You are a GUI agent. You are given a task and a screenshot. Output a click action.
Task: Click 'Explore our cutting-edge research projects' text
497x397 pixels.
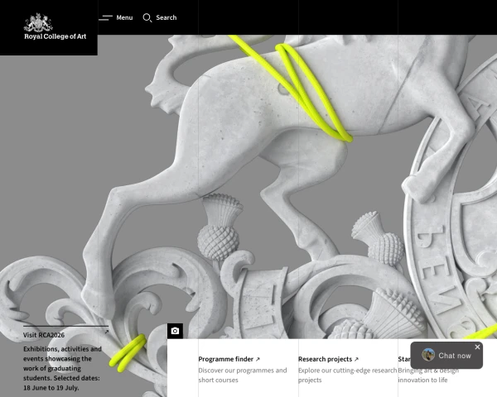347,375
